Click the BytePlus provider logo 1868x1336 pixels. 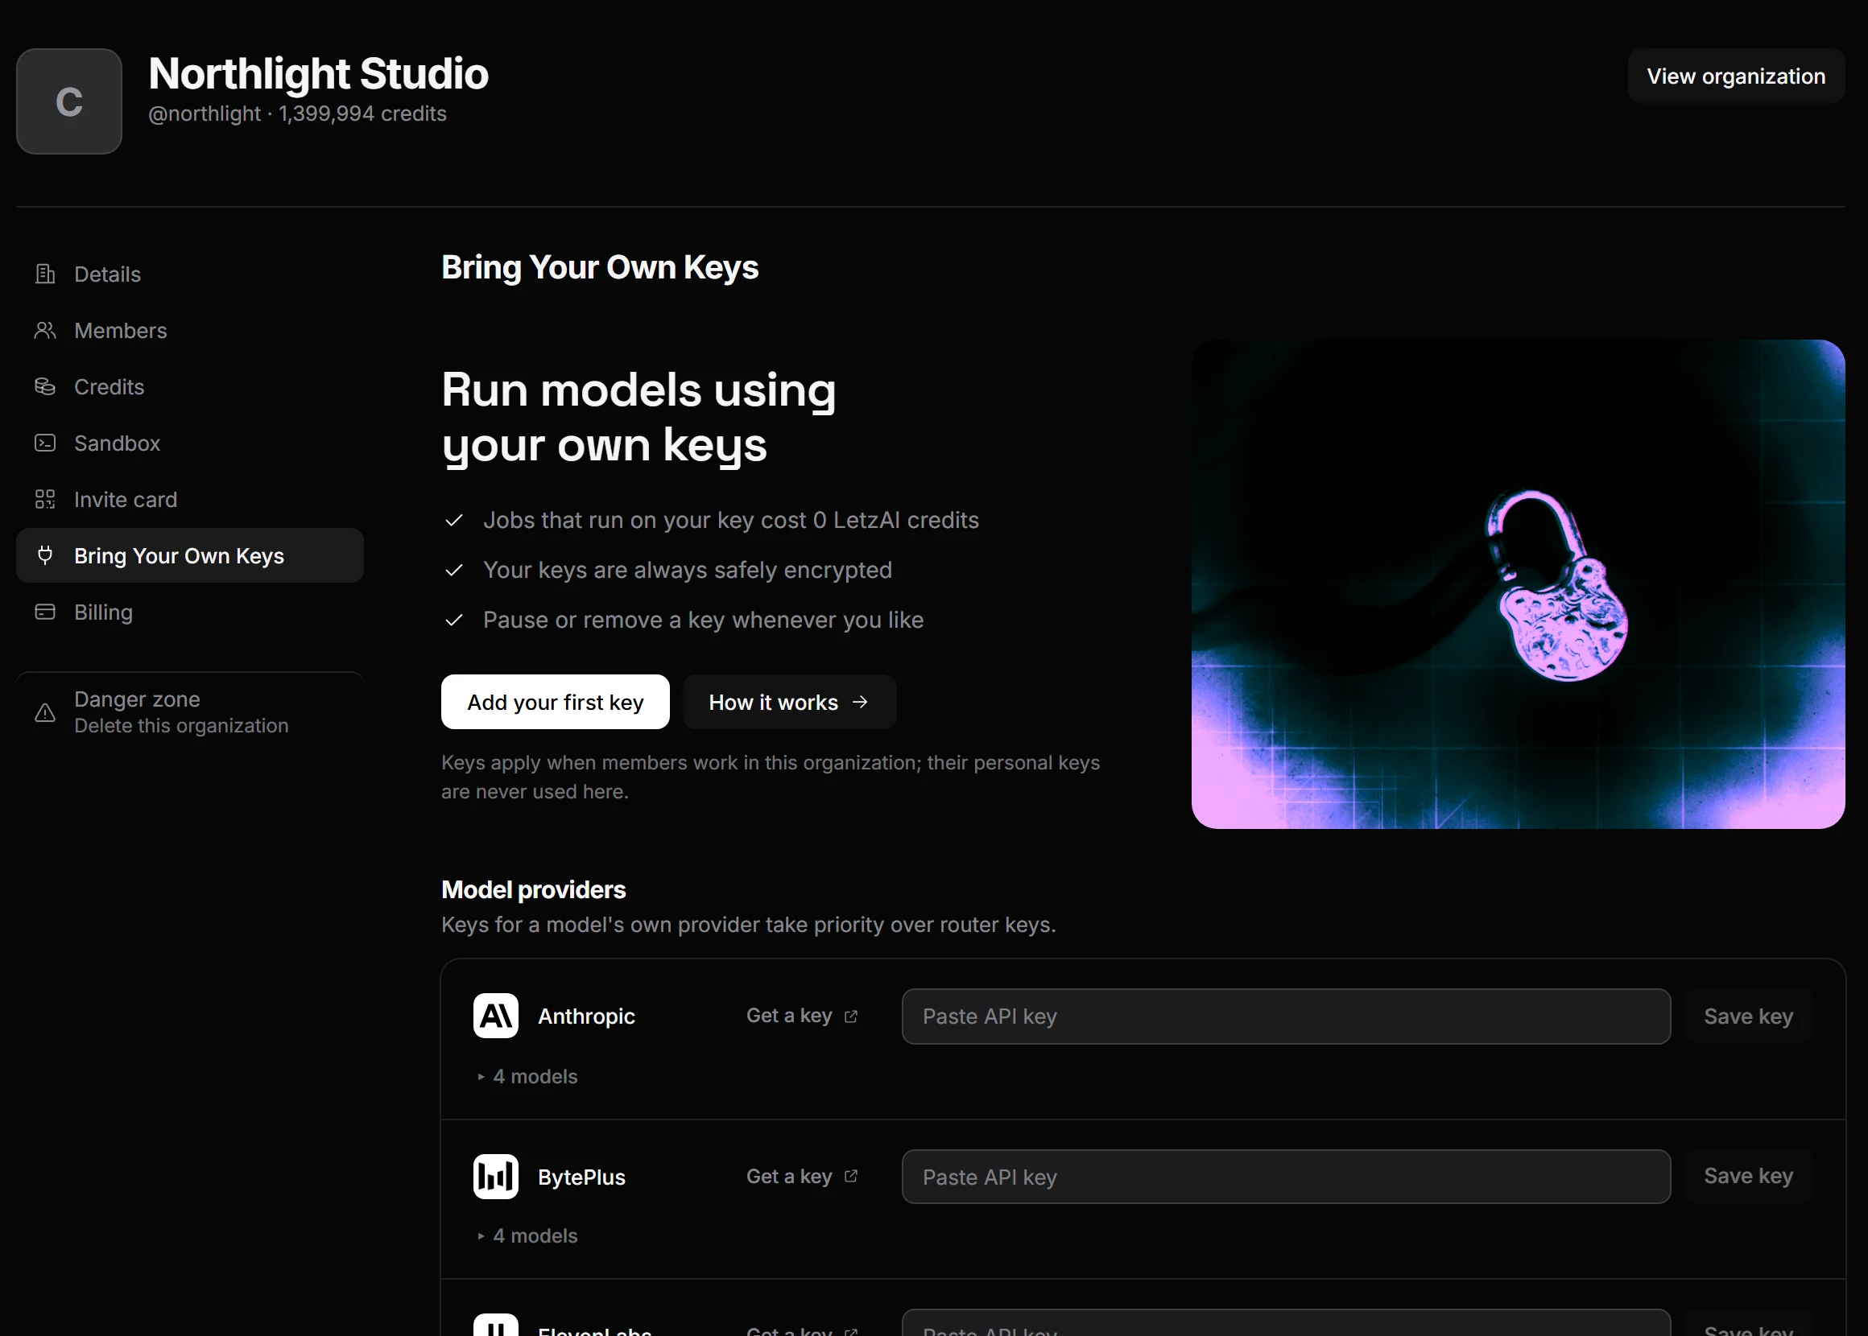[495, 1177]
